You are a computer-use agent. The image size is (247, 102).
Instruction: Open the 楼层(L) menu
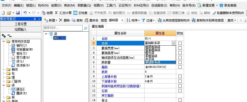31,5
